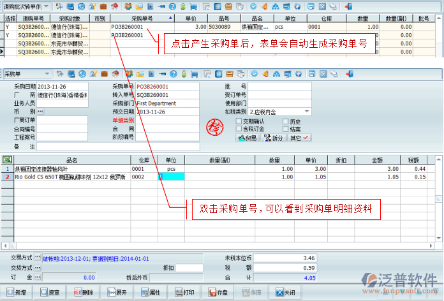Click the 关闭 button

pyautogui.click(x=285, y=292)
